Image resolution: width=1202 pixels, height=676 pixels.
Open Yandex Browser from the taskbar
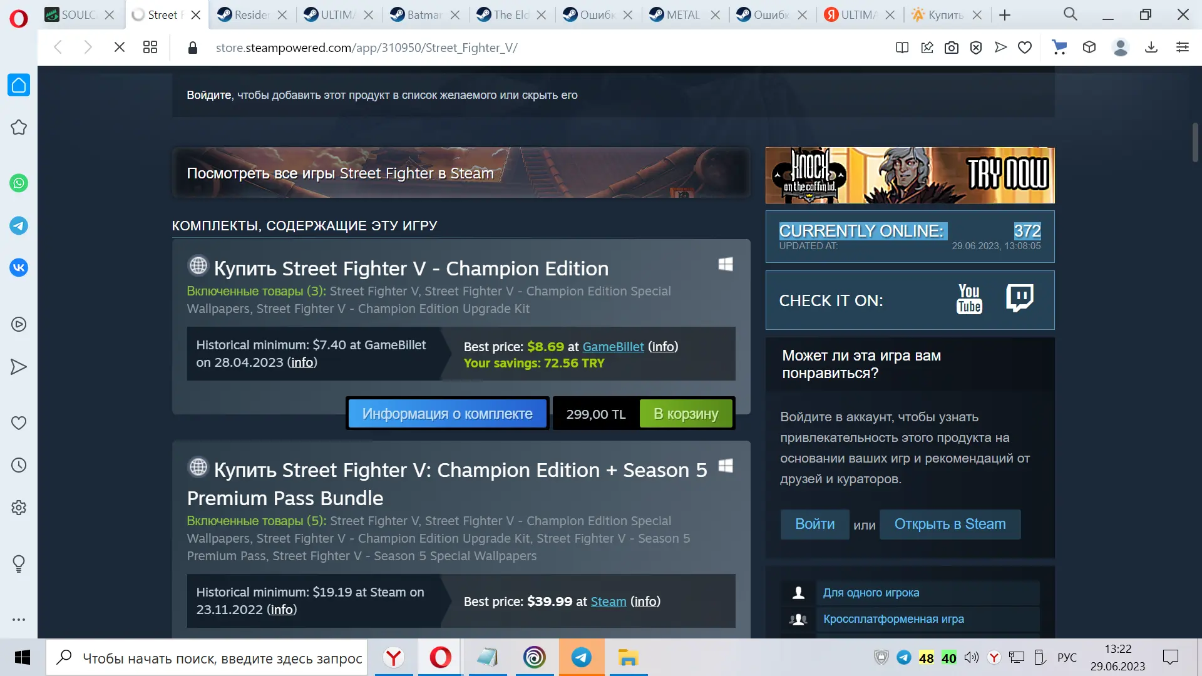click(394, 658)
